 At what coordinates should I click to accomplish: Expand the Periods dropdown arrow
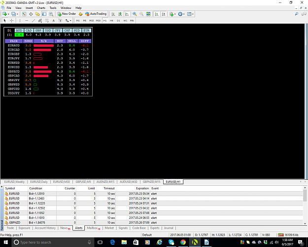click(x=184, y=14)
